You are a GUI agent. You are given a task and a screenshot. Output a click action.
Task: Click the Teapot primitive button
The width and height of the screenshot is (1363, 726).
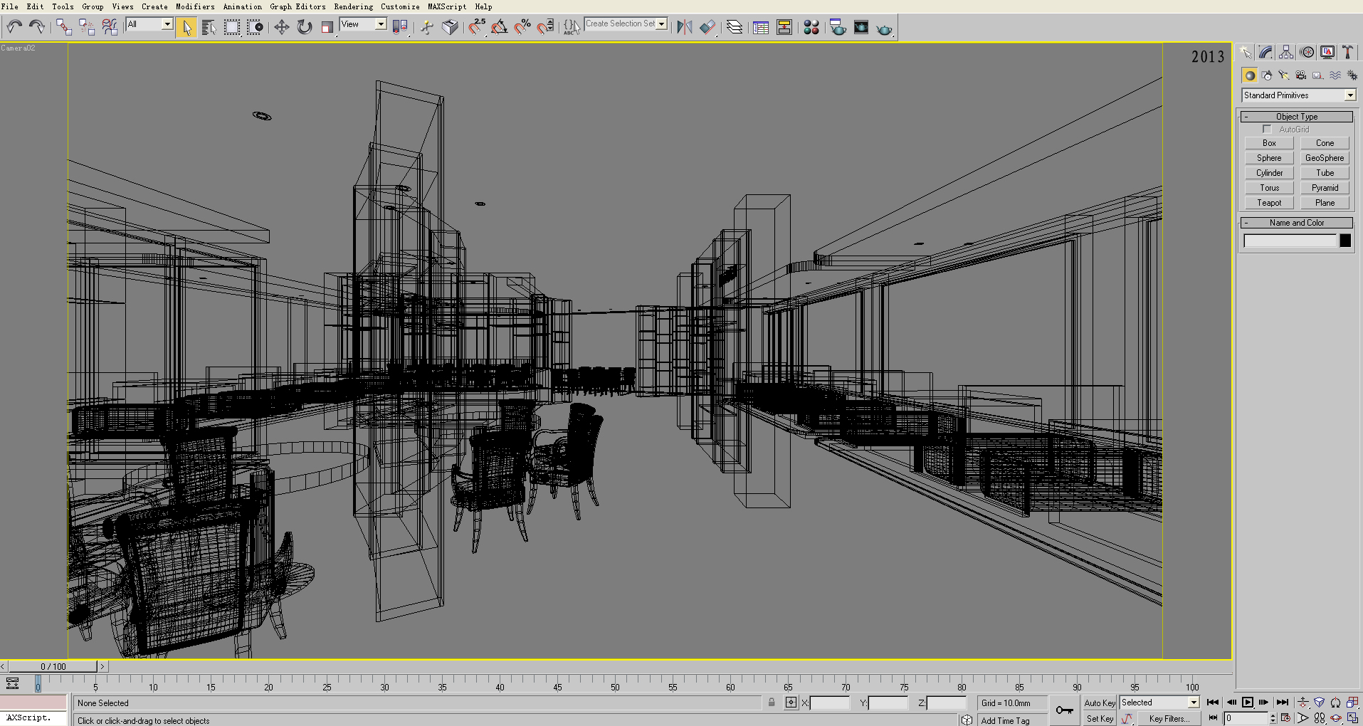(1268, 203)
